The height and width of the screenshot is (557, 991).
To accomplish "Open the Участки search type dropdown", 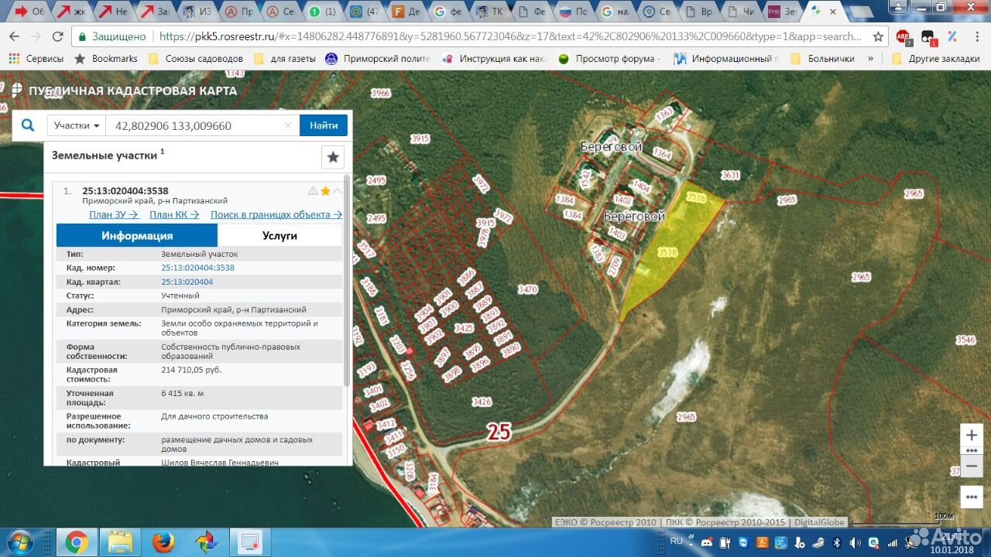I will pyautogui.click(x=77, y=125).
